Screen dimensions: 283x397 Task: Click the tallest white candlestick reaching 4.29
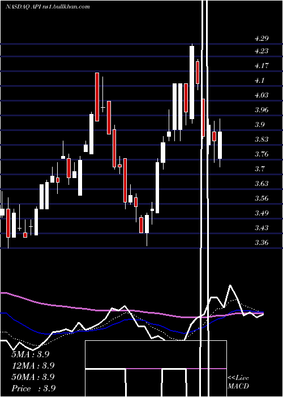[192, 82]
